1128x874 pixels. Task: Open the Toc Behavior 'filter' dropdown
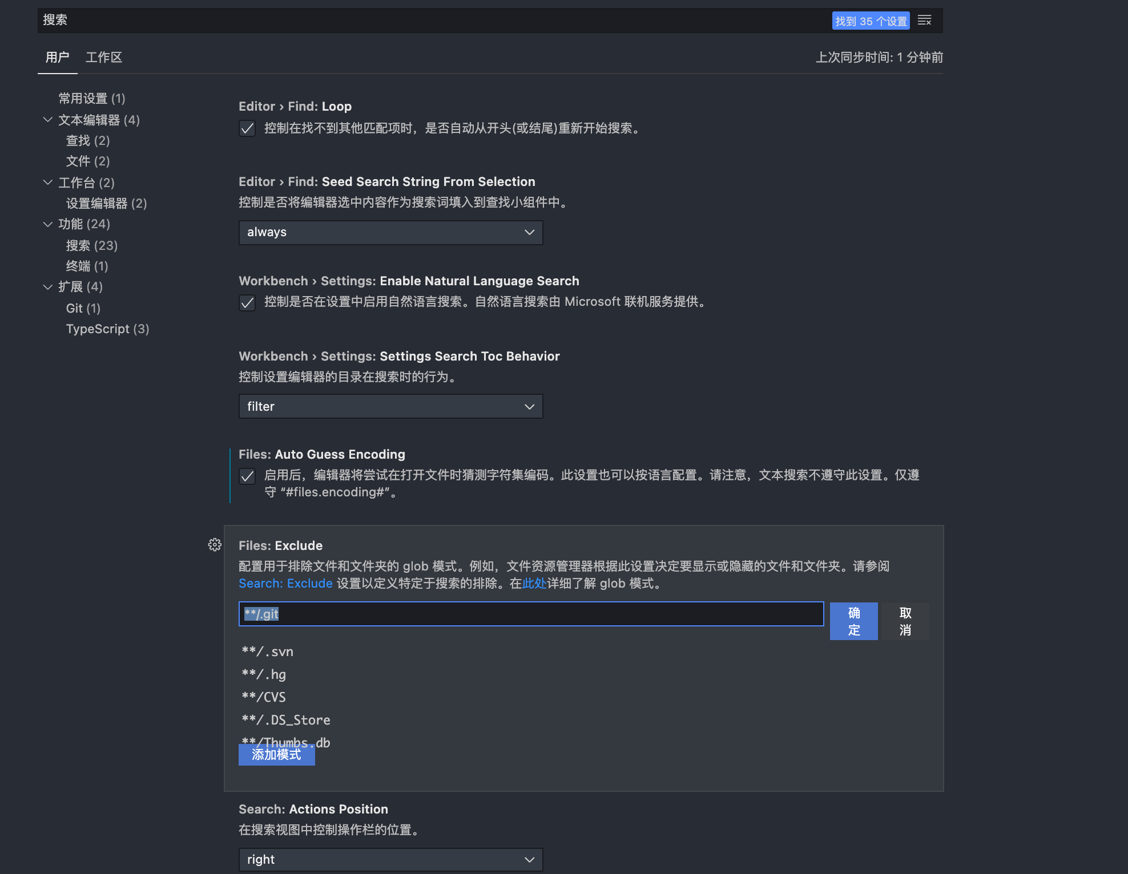(390, 407)
